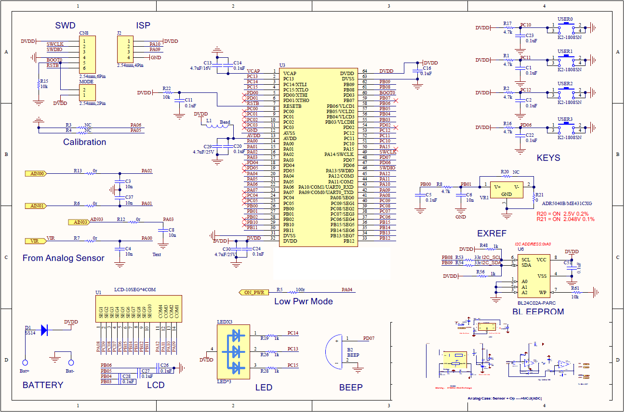627x414 pixels.
Task: Select the U1 LCD-10SEG*4COM component
Action: point(138,309)
